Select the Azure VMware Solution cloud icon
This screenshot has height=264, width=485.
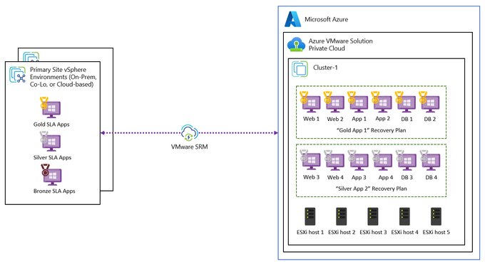[x=296, y=44]
